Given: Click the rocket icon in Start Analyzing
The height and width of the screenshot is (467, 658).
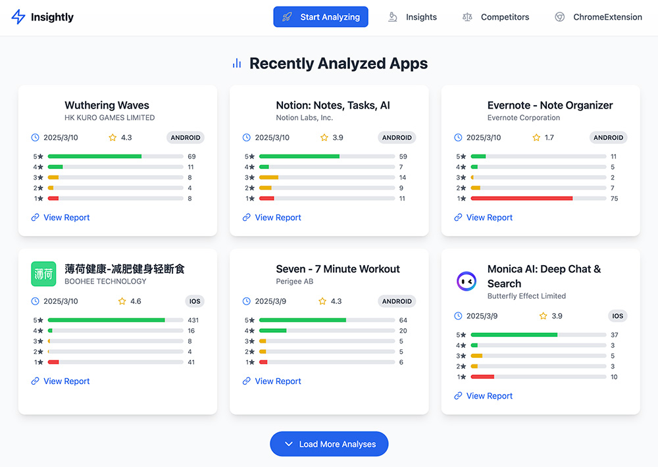Looking at the screenshot, I should tap(287, 17).
